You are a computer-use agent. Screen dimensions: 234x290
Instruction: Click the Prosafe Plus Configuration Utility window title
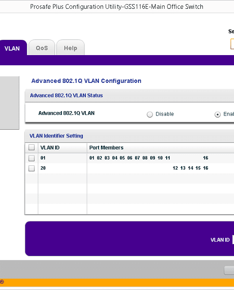pyautogui.click(x=117, y=7)
